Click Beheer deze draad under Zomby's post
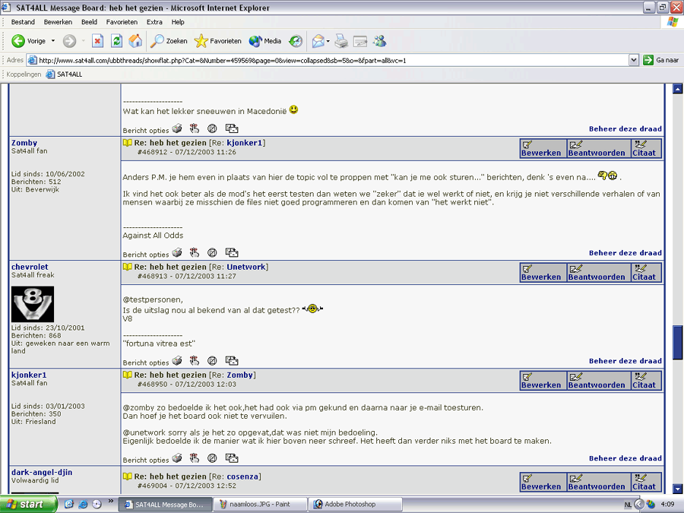 (625, 253)
